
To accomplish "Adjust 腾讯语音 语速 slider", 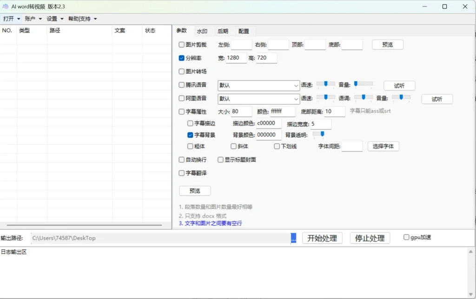I will 326,84.
